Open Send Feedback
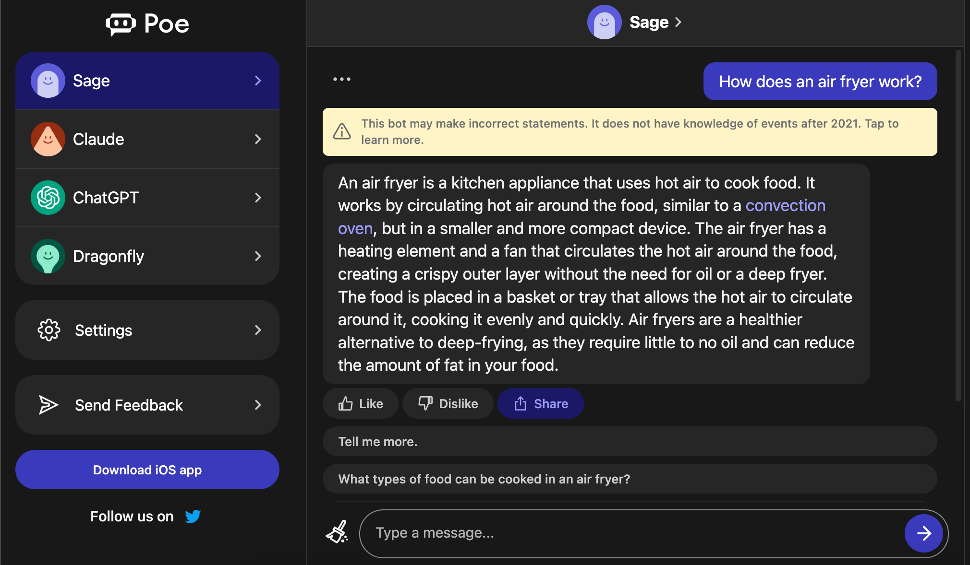Screen dimensions: 970x565 (128, 405)
